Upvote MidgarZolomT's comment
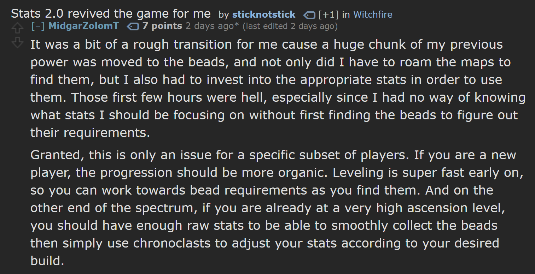 (17, 27)
